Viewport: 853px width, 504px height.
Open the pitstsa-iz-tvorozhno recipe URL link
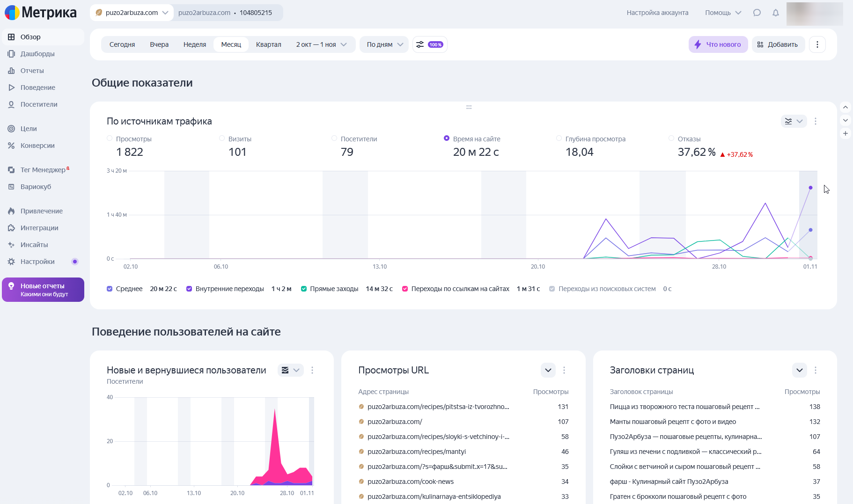(x=438, y=407)
